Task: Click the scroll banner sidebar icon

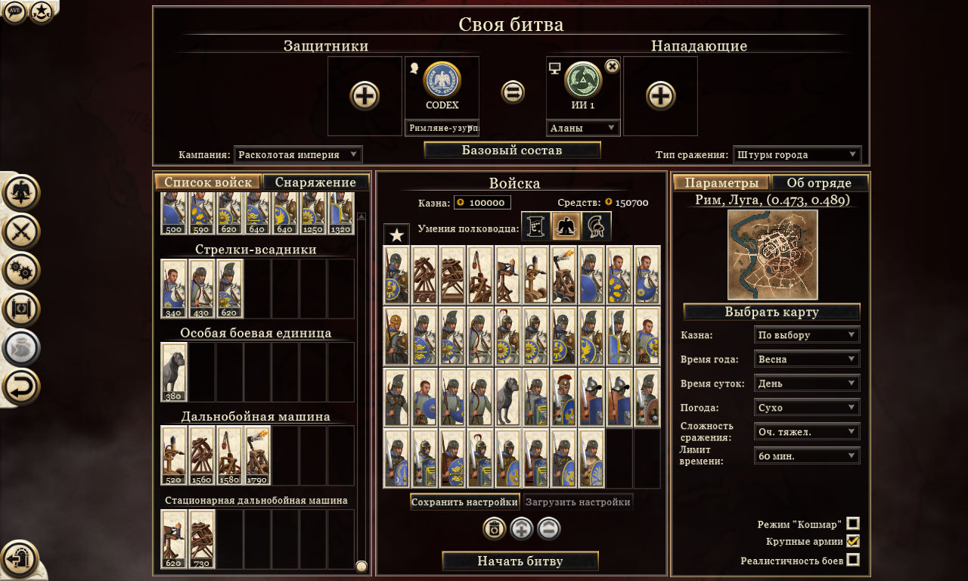Action: [21, 309]
